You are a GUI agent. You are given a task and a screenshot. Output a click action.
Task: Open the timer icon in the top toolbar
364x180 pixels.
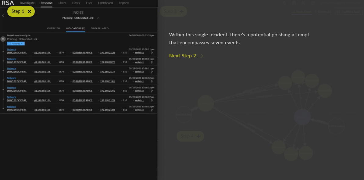(x=284, y=3)
